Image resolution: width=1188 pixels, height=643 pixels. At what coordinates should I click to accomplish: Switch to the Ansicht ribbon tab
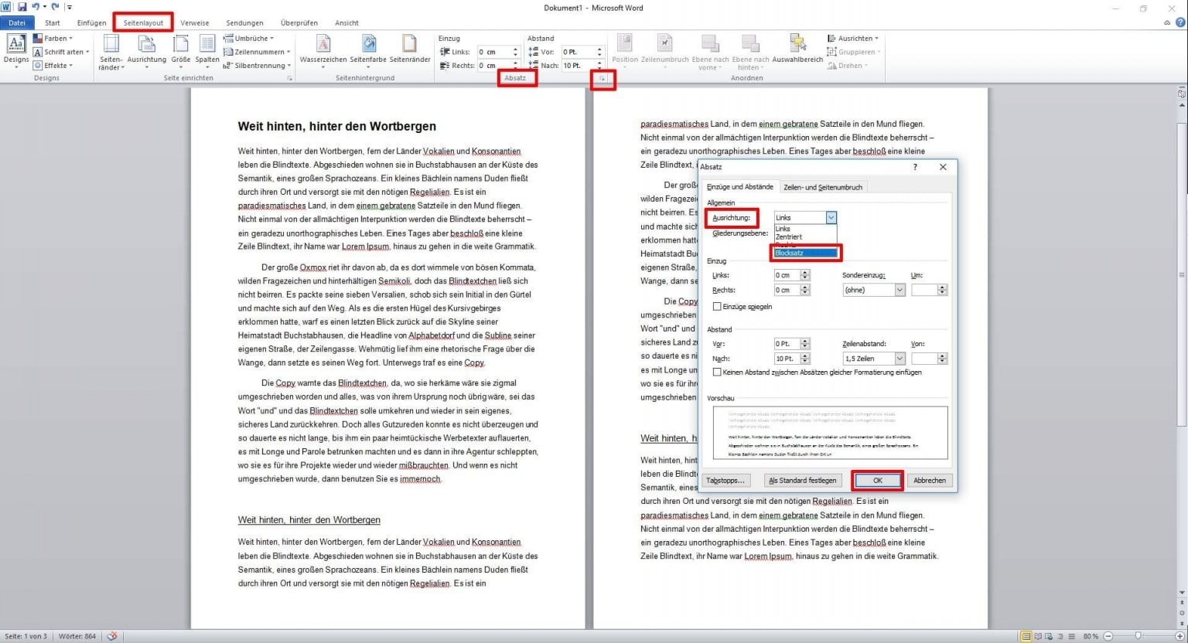tap(346, 23)
